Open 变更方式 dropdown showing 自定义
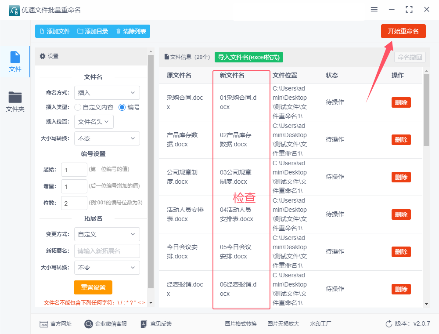Screen dimensions: 439x334 [x=107, y=234]
